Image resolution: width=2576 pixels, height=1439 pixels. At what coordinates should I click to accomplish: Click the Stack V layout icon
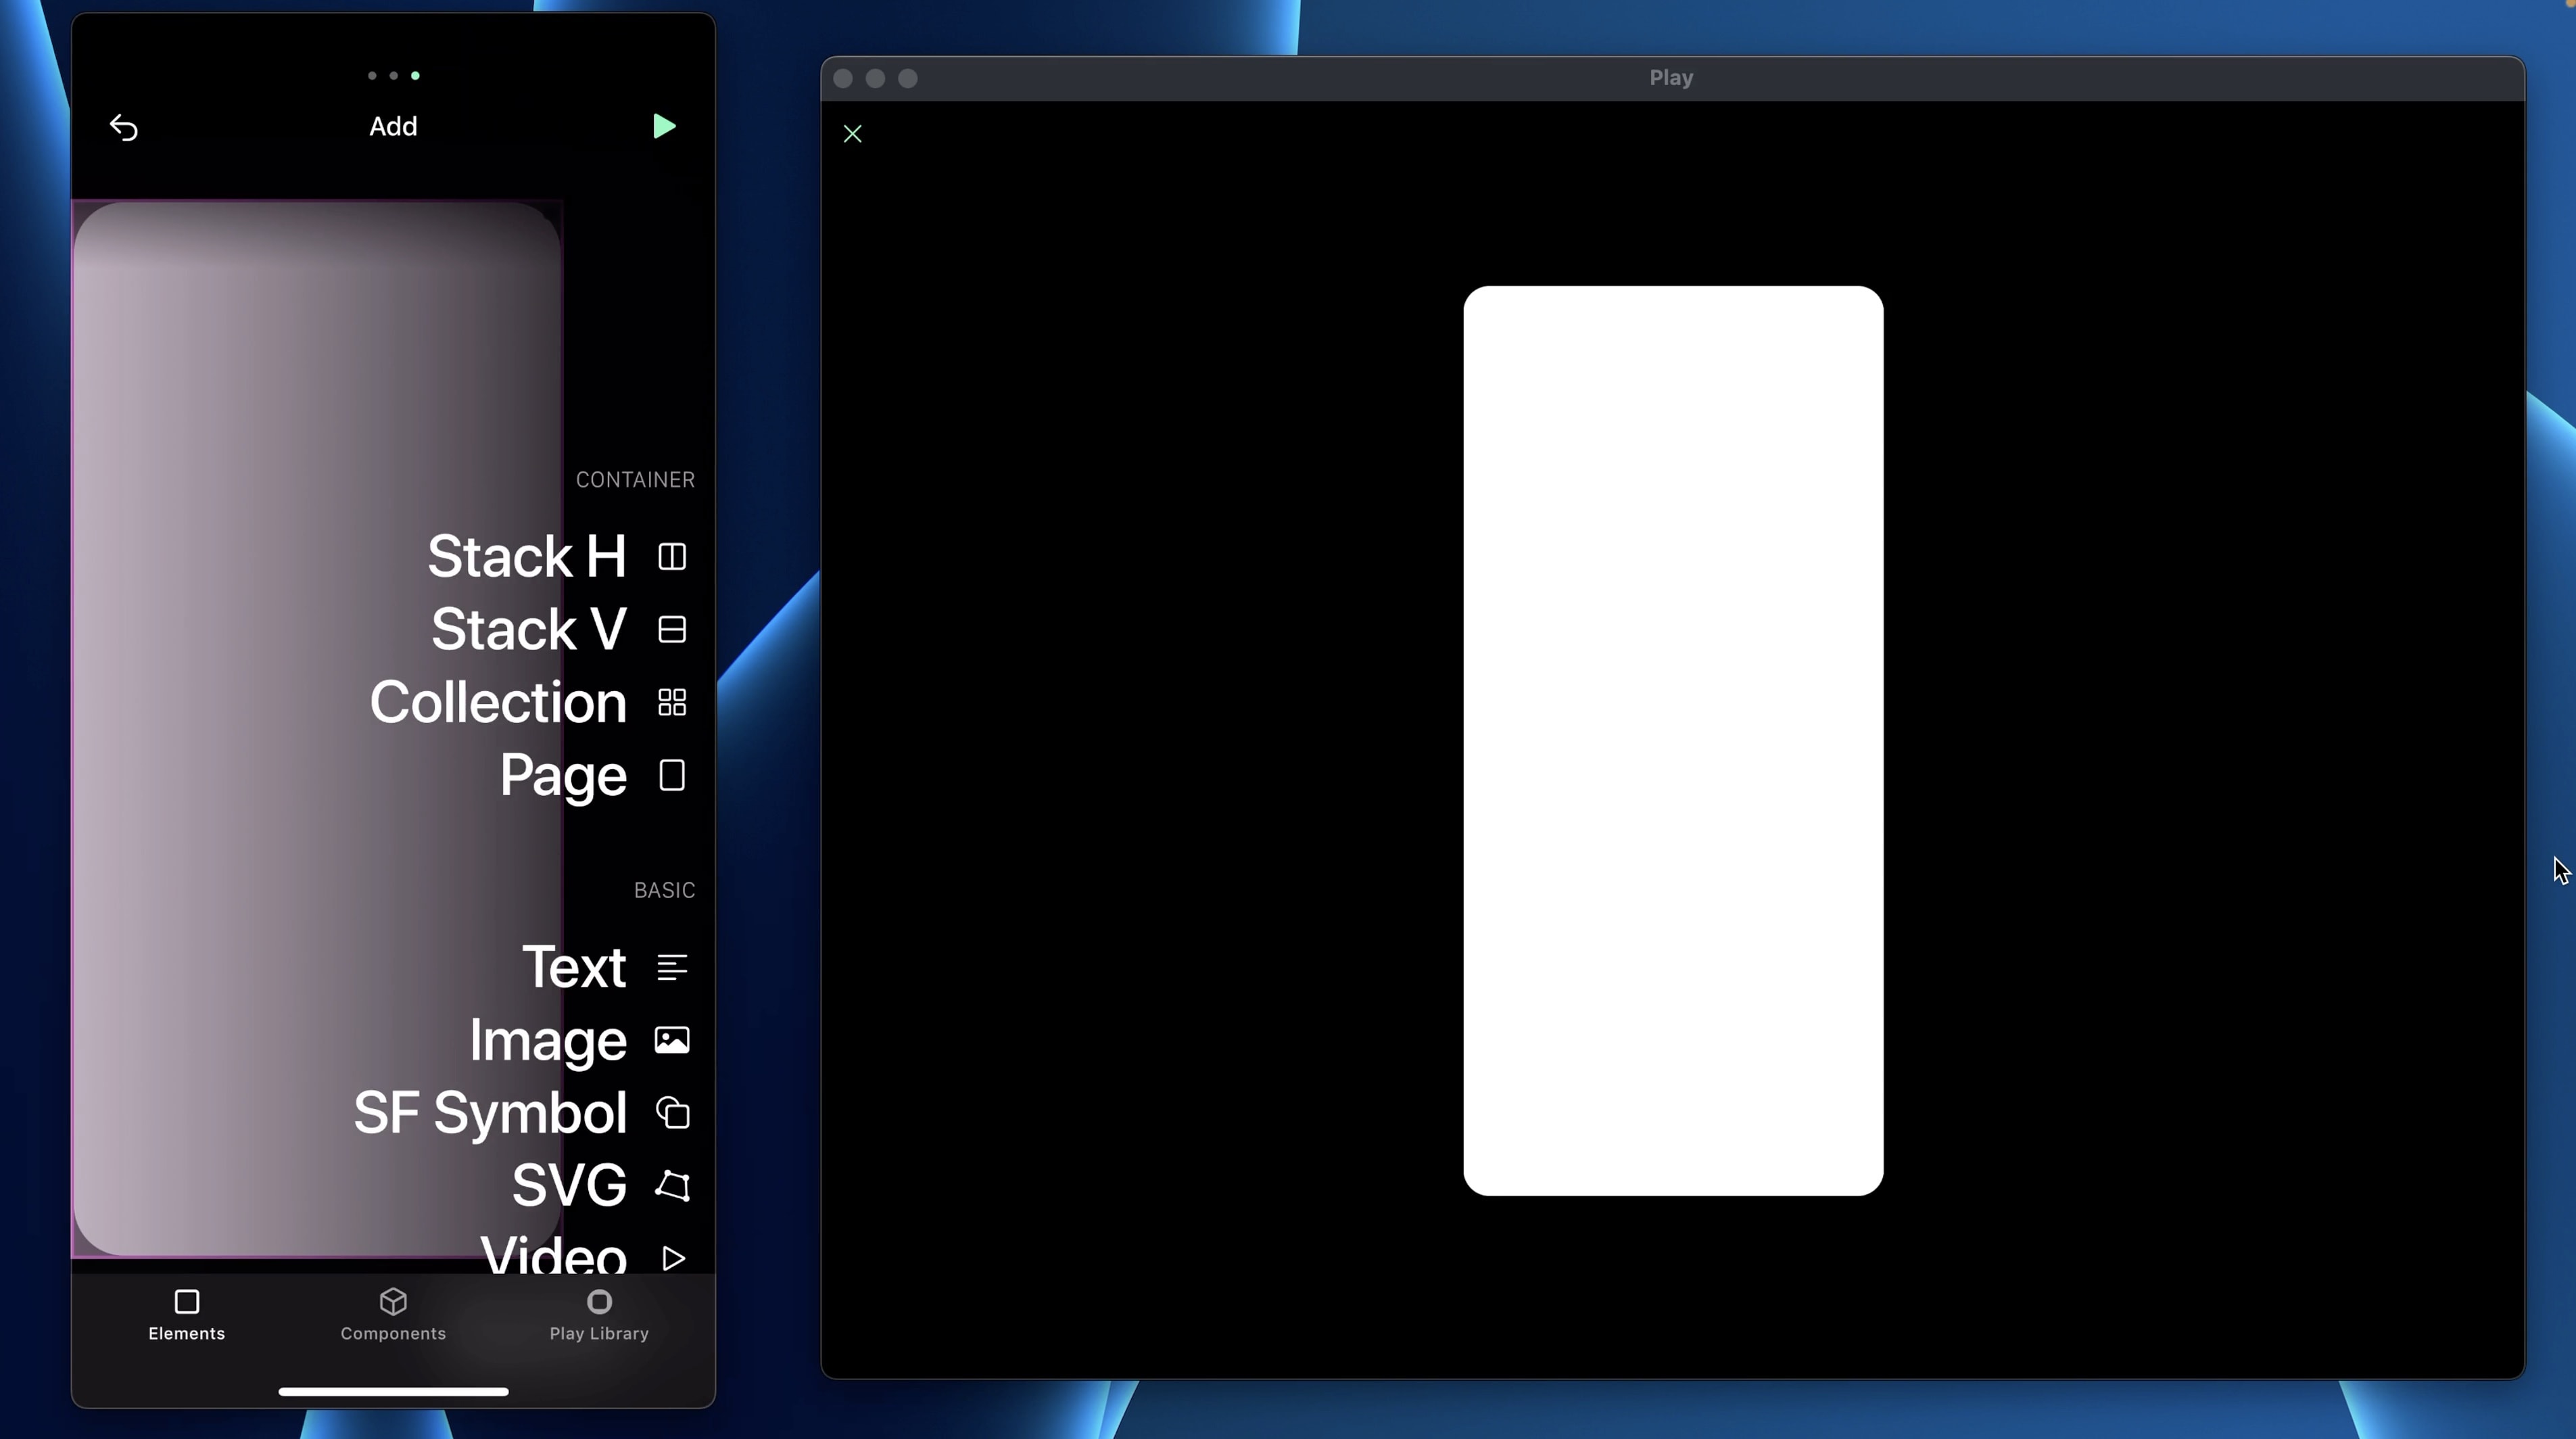pos(672,629)
